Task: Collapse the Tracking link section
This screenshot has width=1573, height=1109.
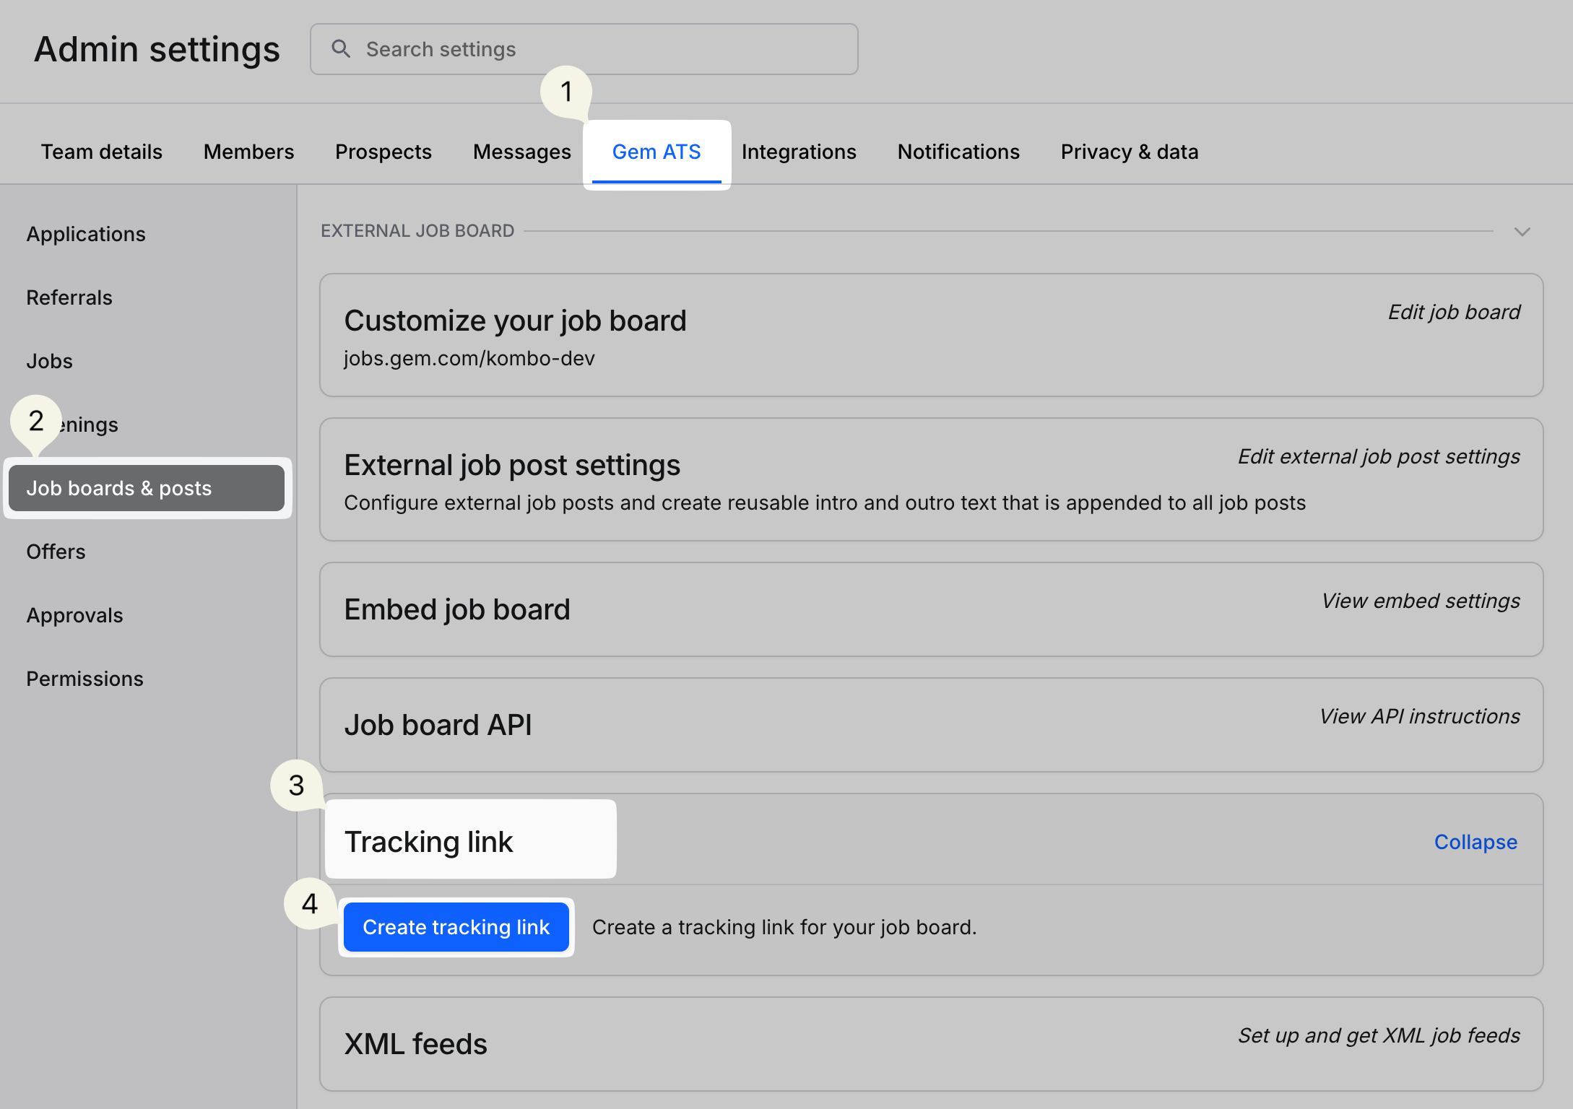Action: (1475, 842)
